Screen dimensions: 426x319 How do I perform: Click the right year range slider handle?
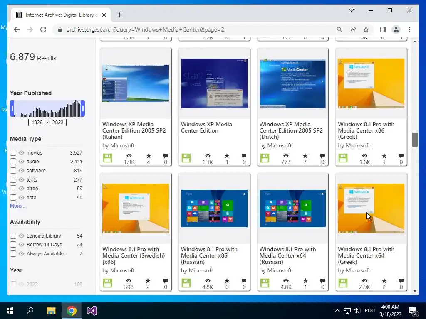coord(83,108)
